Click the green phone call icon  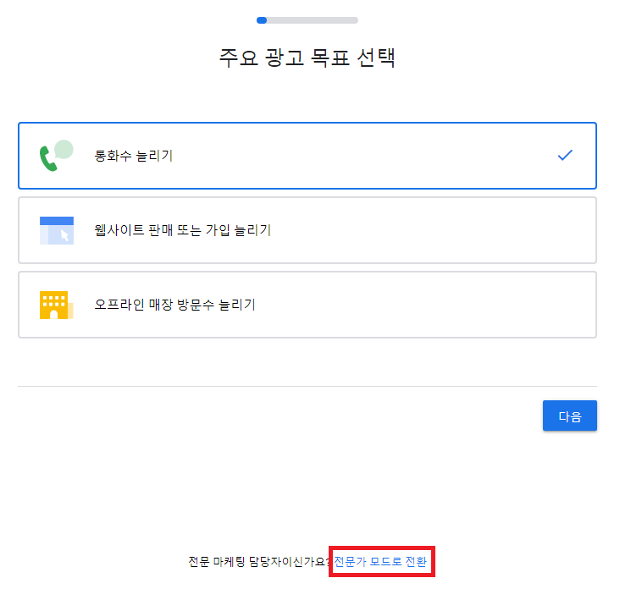(57, 156)
